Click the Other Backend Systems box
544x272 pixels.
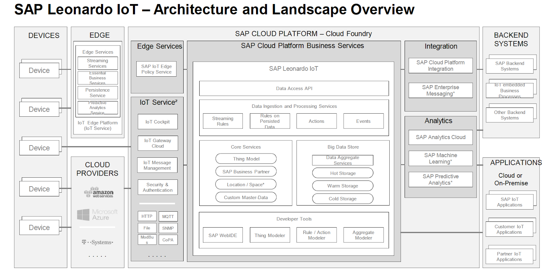coord(510,115)
